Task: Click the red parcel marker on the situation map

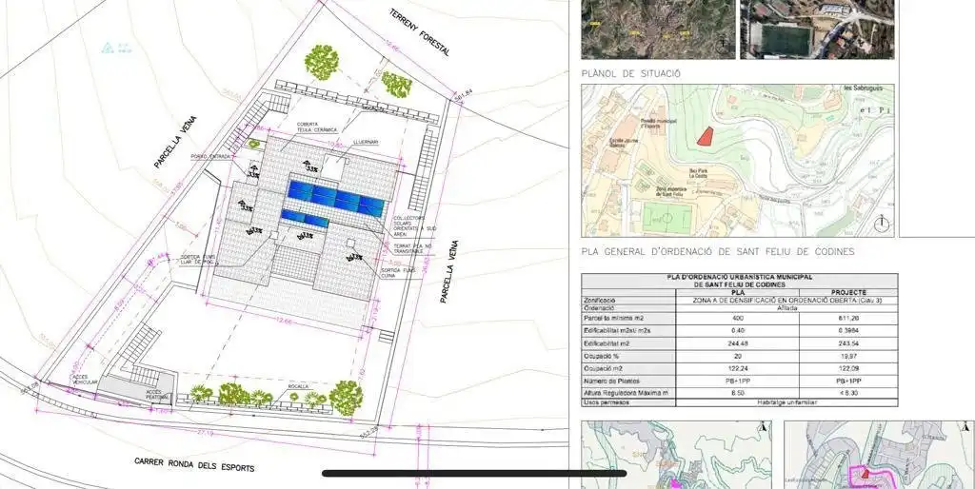Action: (705, 136)
